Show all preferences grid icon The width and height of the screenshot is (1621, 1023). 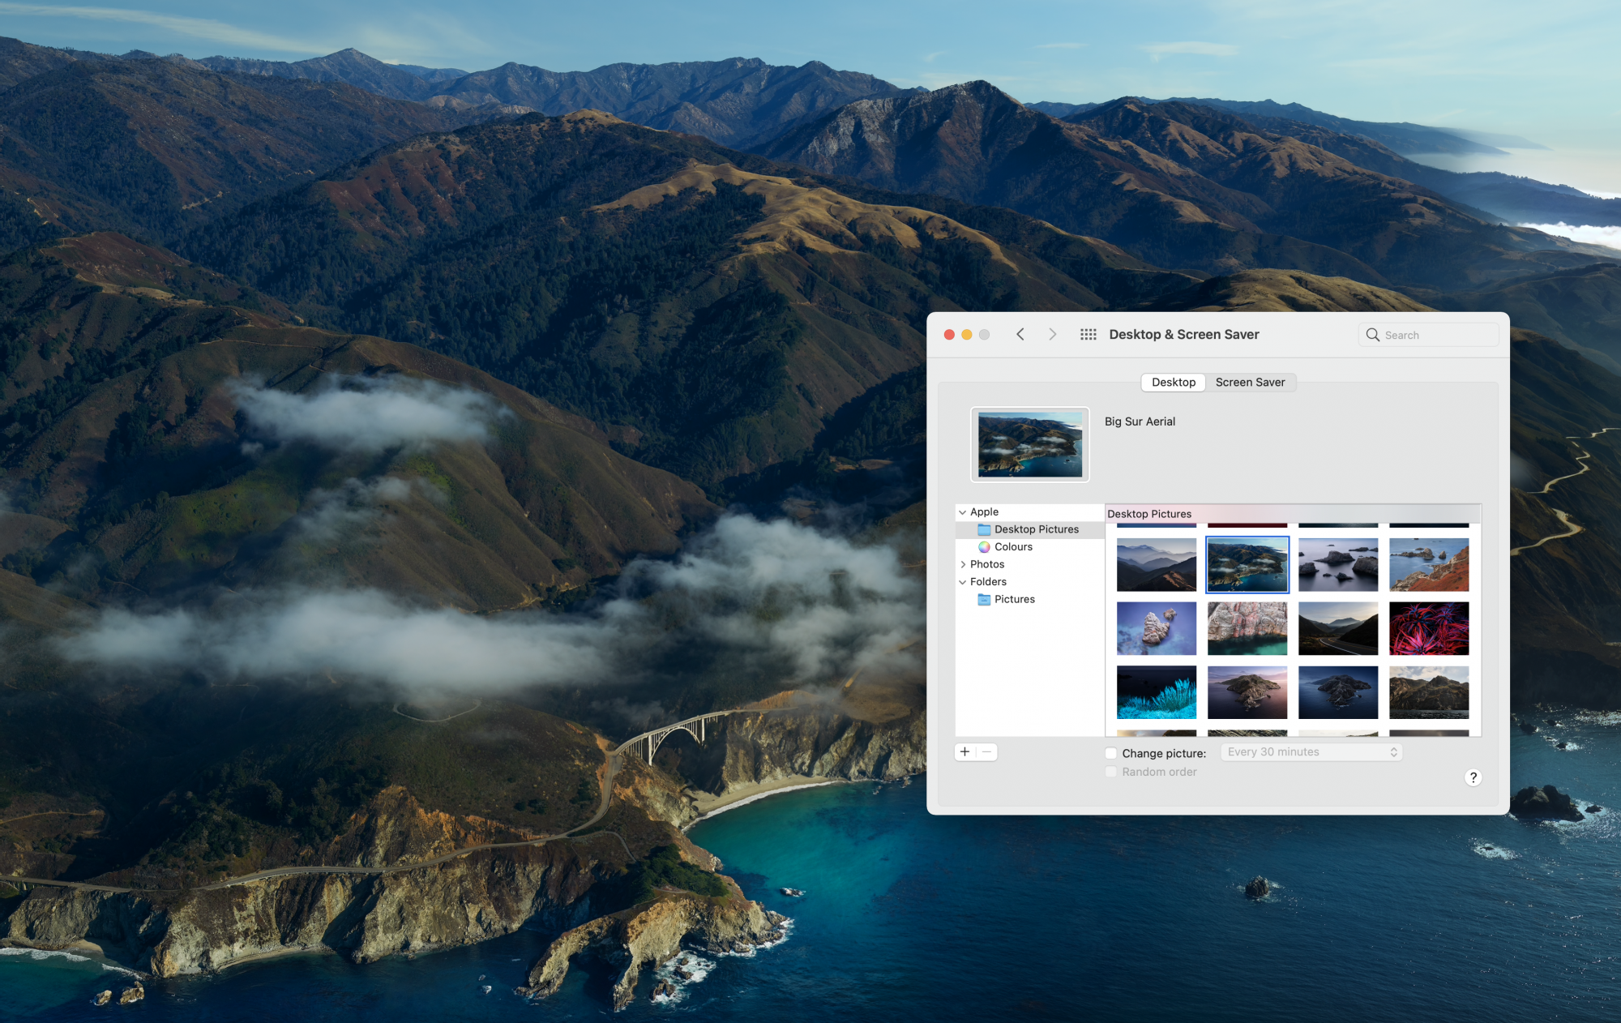1089,335
